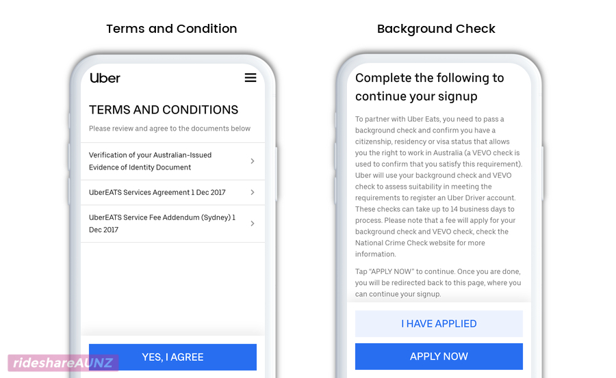Click the Uber logo

coord(105,78)
